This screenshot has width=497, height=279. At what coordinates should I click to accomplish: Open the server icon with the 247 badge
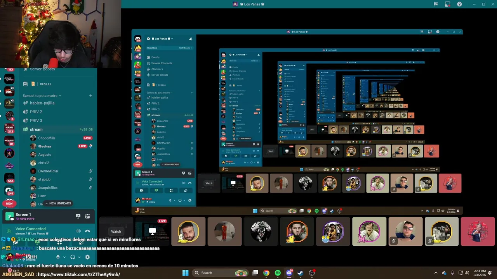click(x=9, y=191)
